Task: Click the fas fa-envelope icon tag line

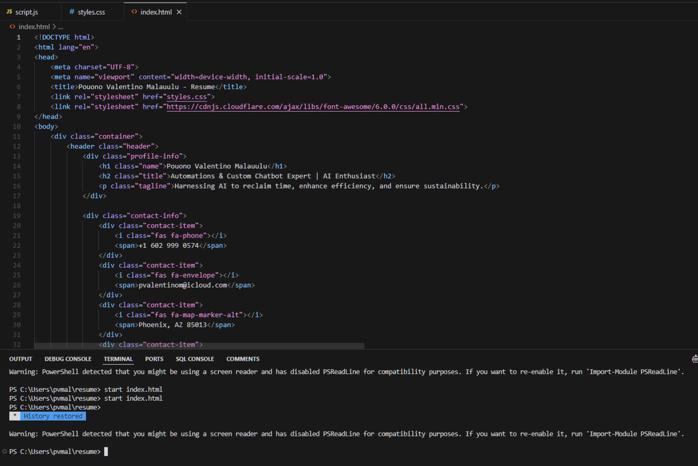Action: coord(177,275)
